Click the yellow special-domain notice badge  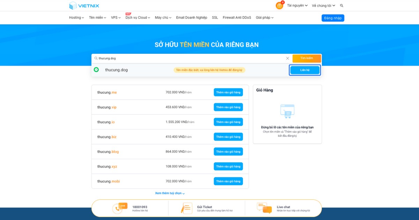coord(209,70)
